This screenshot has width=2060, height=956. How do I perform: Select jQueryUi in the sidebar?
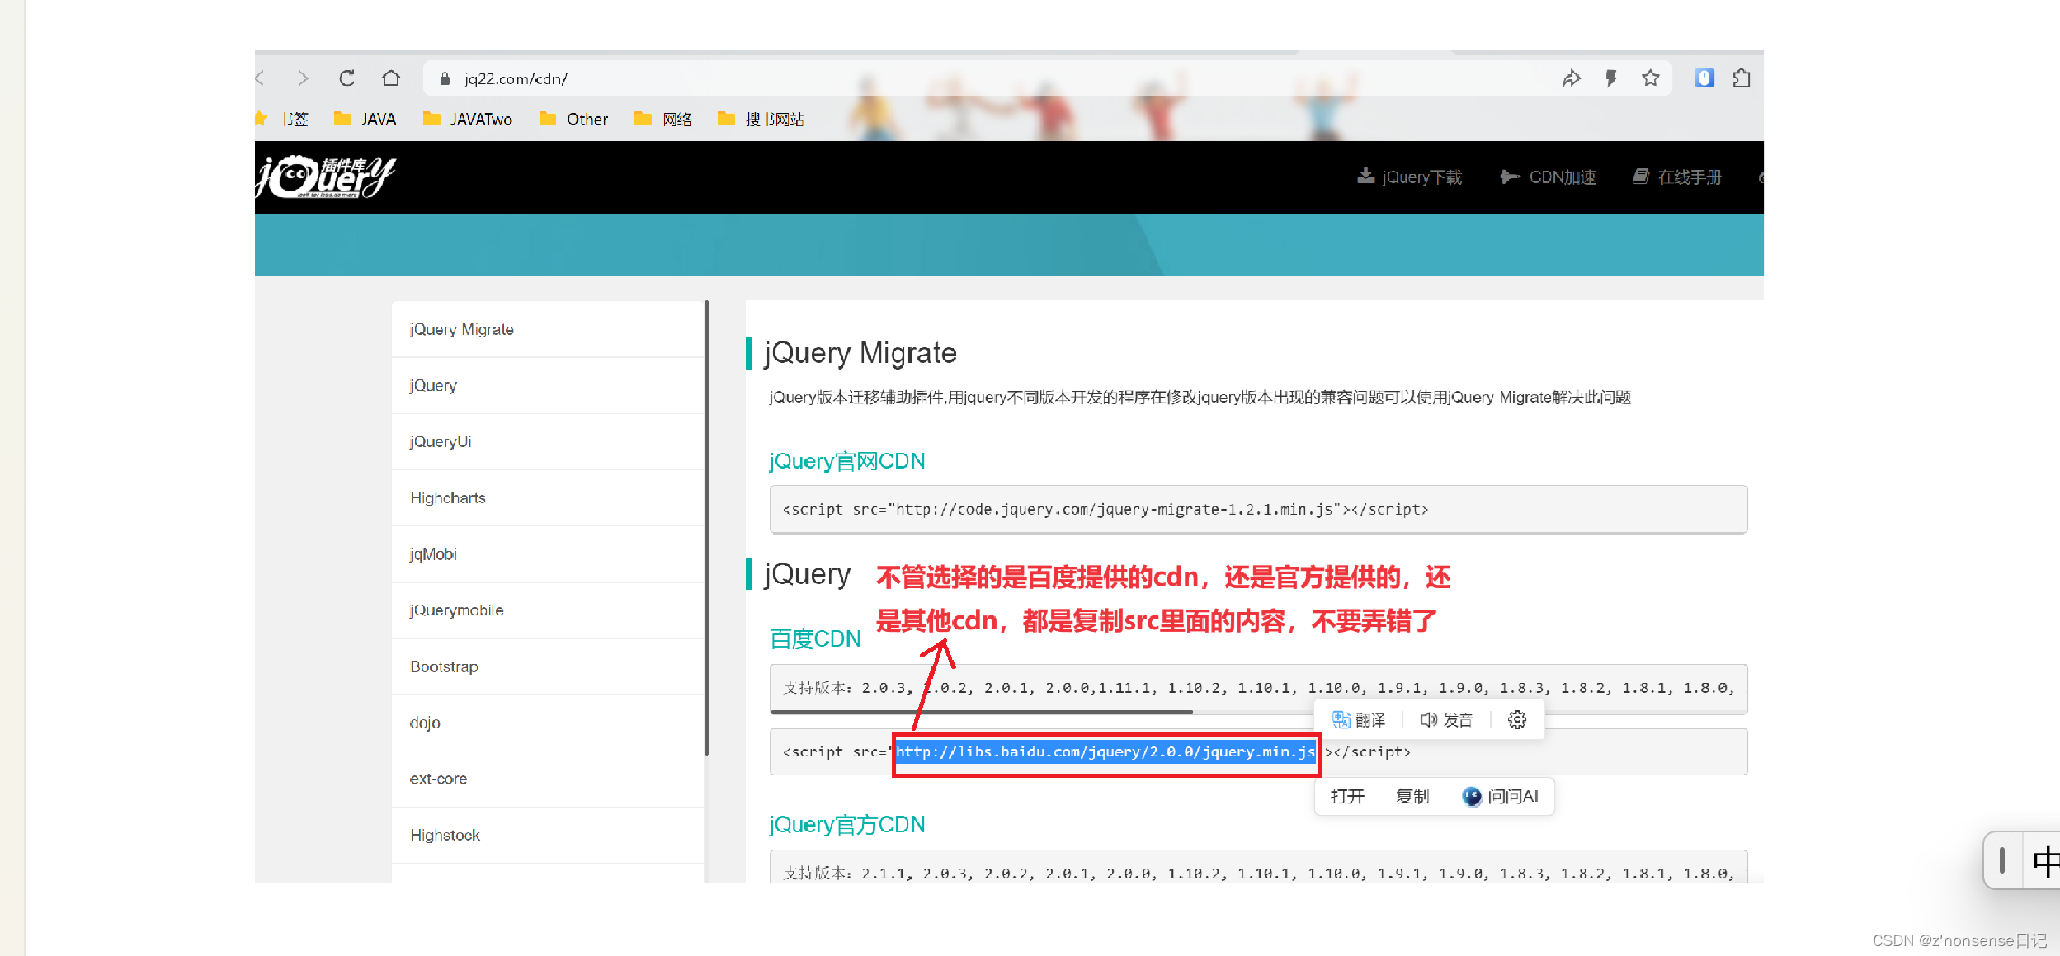548,441
